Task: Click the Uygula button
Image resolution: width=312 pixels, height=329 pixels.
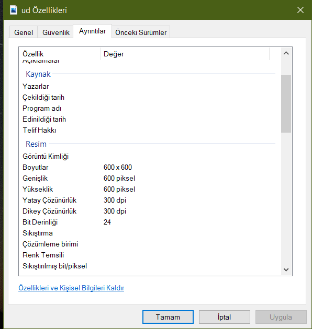Action: click(x=281, y=317)
